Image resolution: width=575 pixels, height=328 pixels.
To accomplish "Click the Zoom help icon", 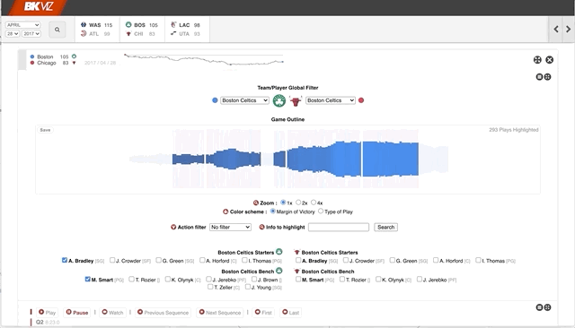I will point(256,203).
